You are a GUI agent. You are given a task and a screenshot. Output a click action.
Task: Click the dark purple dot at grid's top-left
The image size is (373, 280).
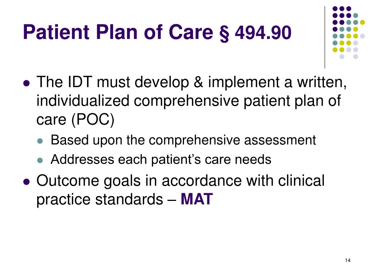(x=335, y=9)
